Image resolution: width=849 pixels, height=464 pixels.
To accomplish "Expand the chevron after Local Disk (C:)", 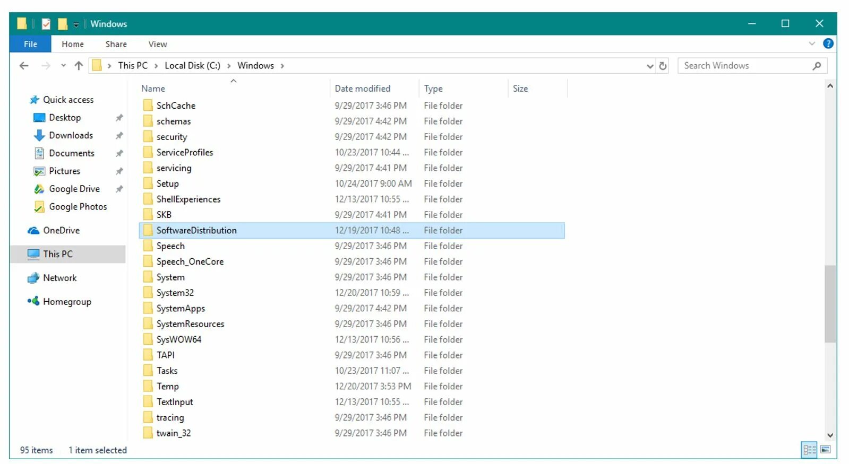I will tap(229, 66).
